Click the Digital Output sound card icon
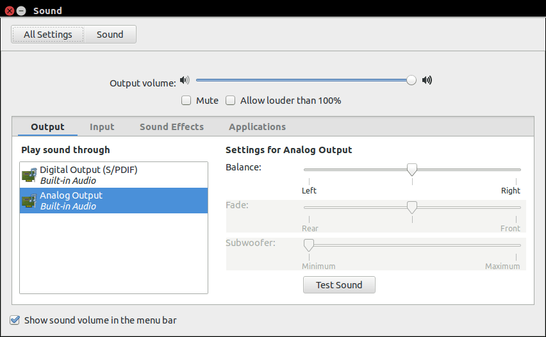 (29, 175)
